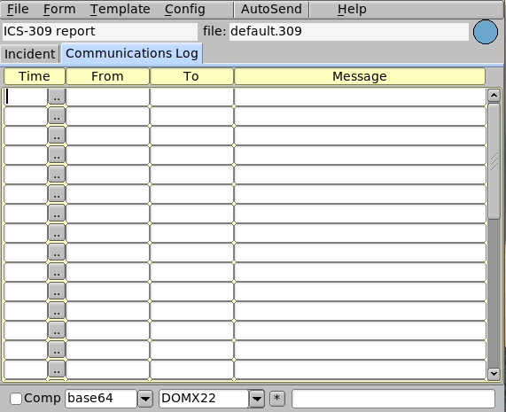This screenshot has width=506, height=412.
Task: Click the asterisk button beside DOMX22
Action: 276,399
